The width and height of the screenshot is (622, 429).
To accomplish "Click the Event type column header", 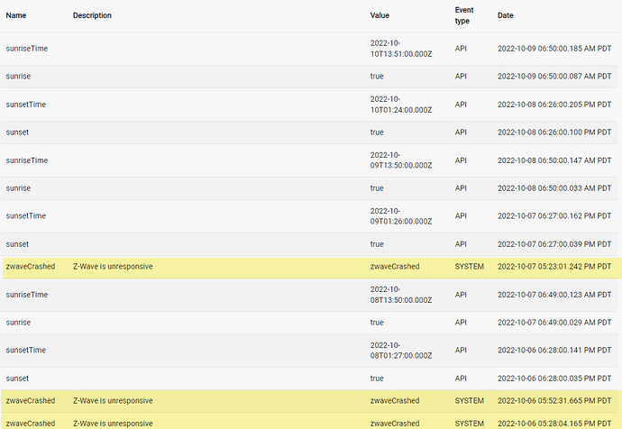I will pyautogui.click(x=464, y=15).
